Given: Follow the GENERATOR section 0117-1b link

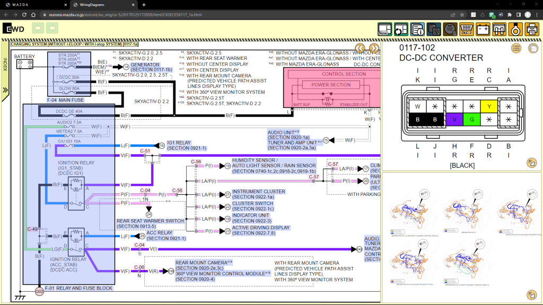Looking at the screenshot, I should pos(152,67).
